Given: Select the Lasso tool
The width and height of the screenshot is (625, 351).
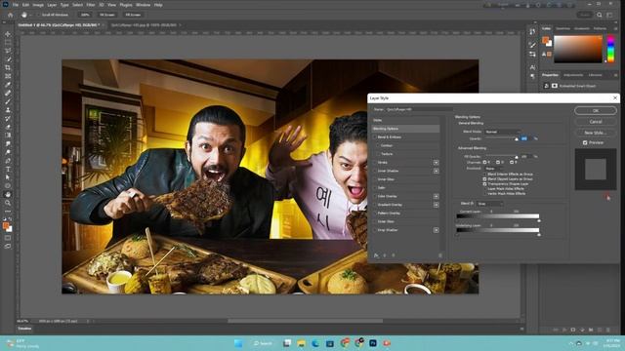Looking at the screenshot, I should click(x=8, y=51).
